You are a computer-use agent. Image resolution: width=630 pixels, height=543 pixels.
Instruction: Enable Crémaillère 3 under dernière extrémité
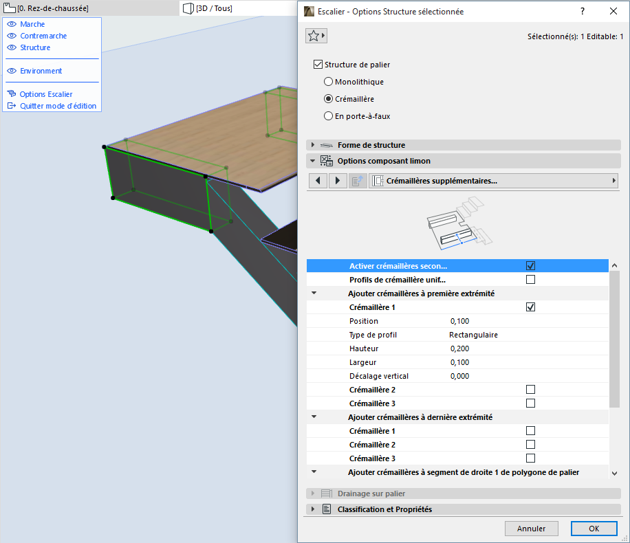[x=530, y=458]
